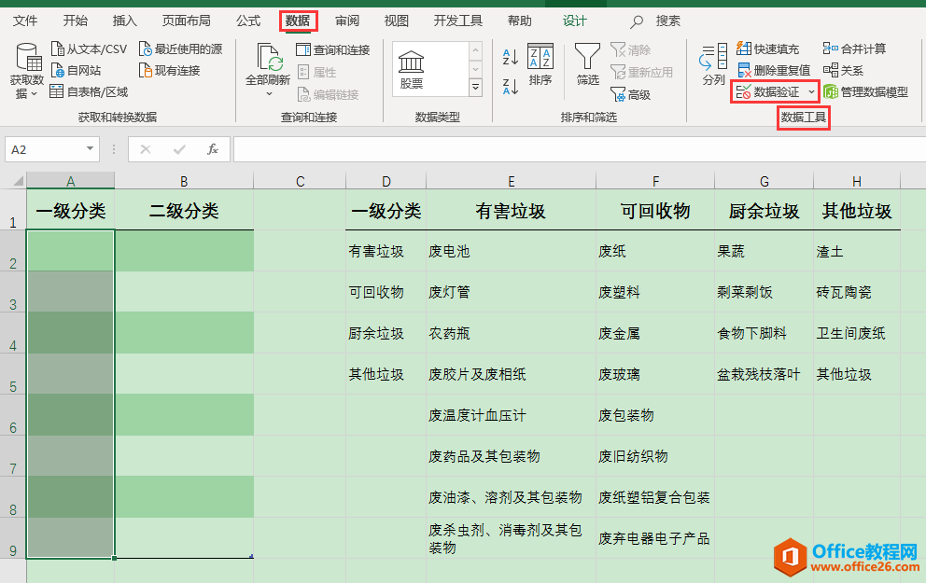The image size is (926, 583).
Task: Switch to the 开始 tab
Action: click(75, 21)
